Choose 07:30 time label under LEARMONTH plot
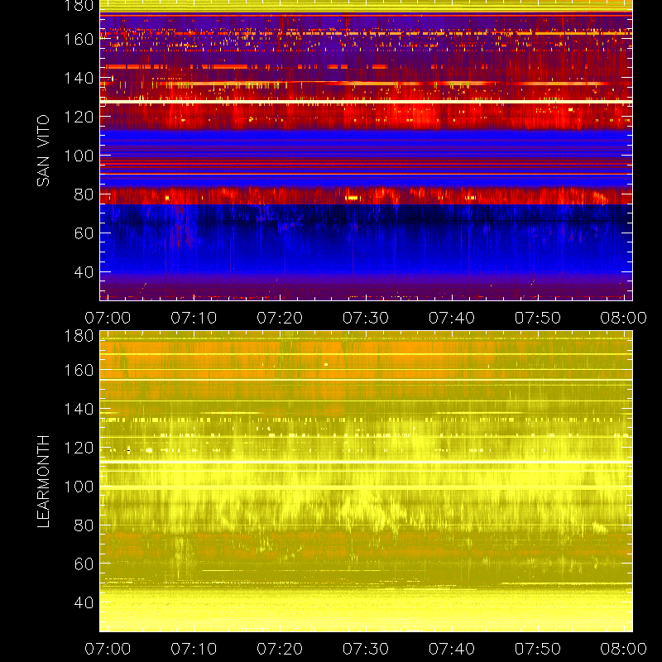 click(366, 649)
